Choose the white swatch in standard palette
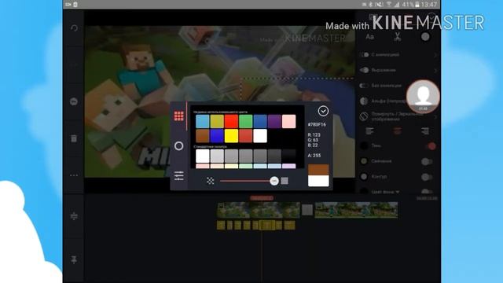The width and height of the screenshot is (503, 283). coord(203,156)
